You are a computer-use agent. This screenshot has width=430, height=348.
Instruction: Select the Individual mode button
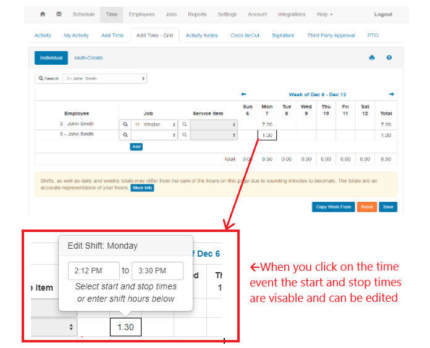pyautogui.click(x=51, y=58)
